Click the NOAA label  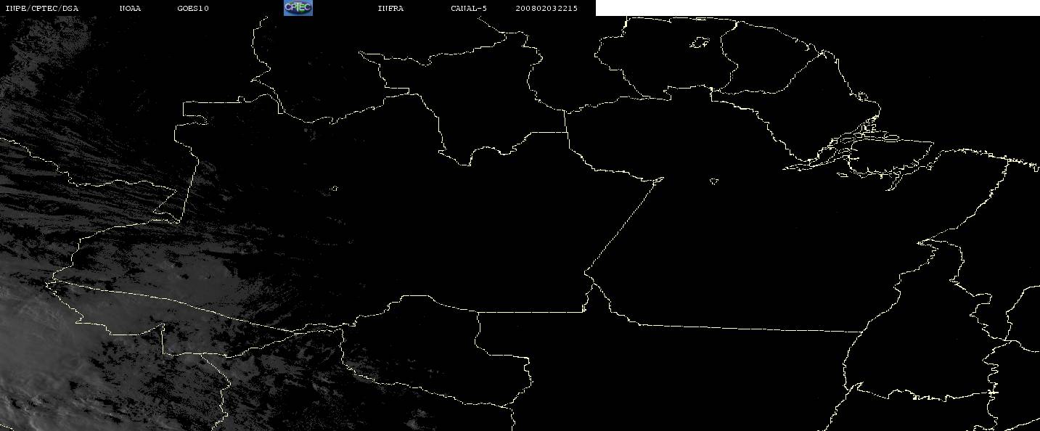[x=130, y=9]
